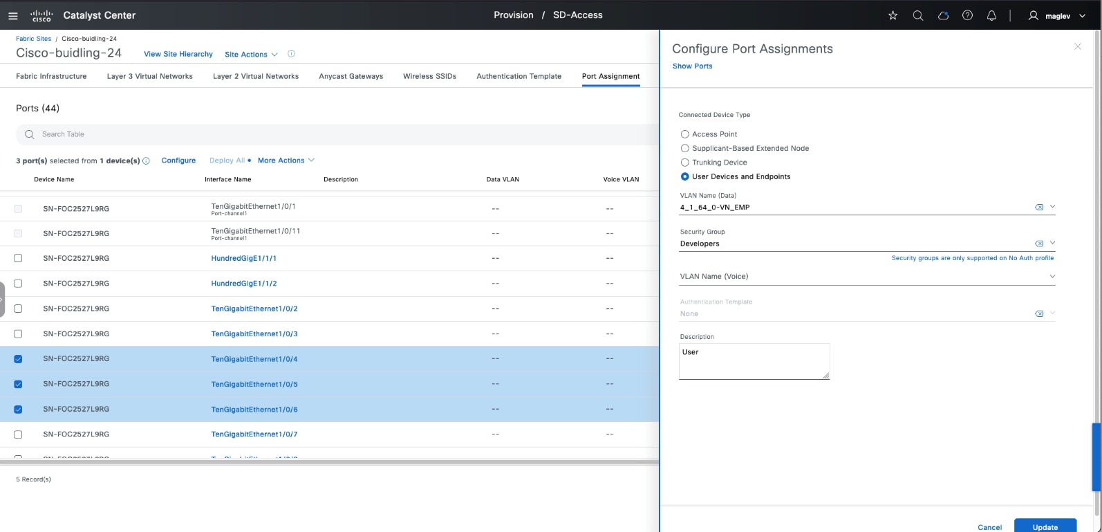Open the Fabric Infrastructure tab

tap(51, 76)
